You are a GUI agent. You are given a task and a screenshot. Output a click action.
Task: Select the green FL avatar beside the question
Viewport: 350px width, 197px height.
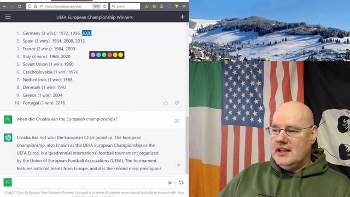tap(8, 119)
